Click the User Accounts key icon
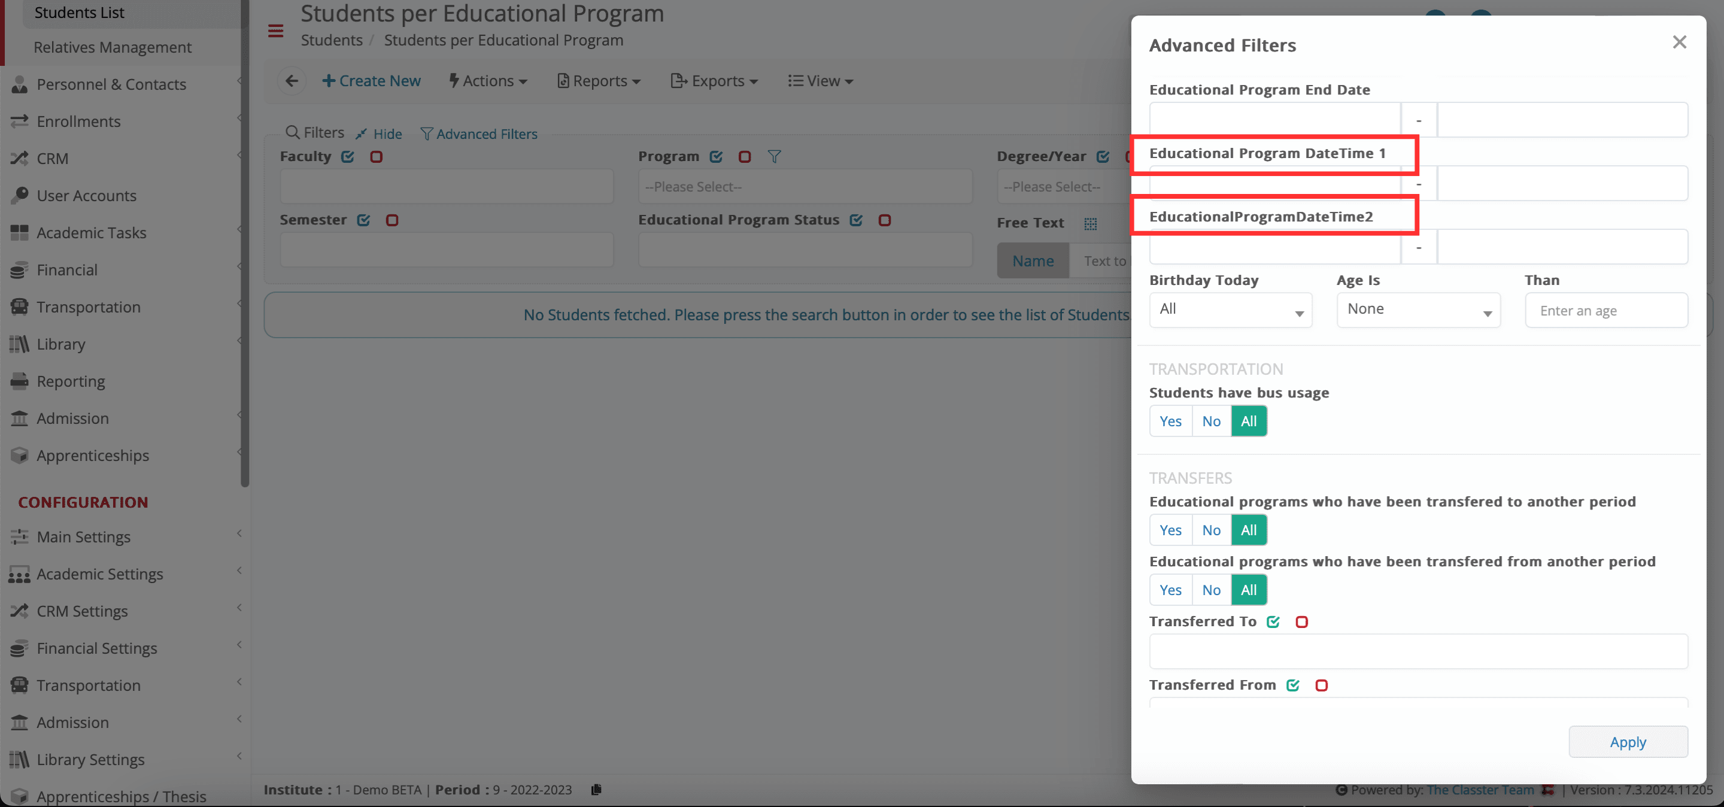 [19, 195]
